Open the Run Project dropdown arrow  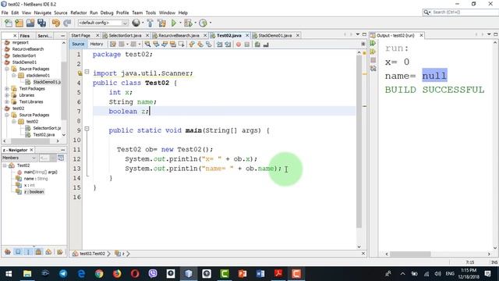point(180,23)
